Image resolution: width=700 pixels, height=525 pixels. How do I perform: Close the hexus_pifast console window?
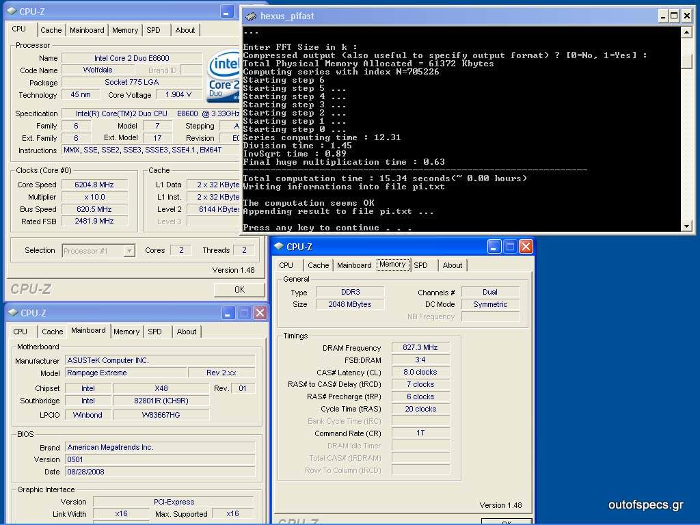point(686,16)
